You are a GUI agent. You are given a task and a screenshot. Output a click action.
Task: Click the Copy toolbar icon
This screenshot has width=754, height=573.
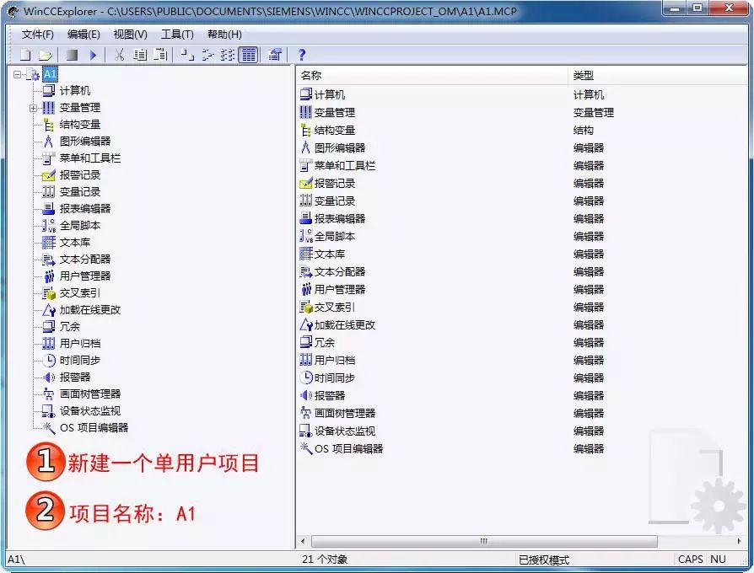pos(140,55)
